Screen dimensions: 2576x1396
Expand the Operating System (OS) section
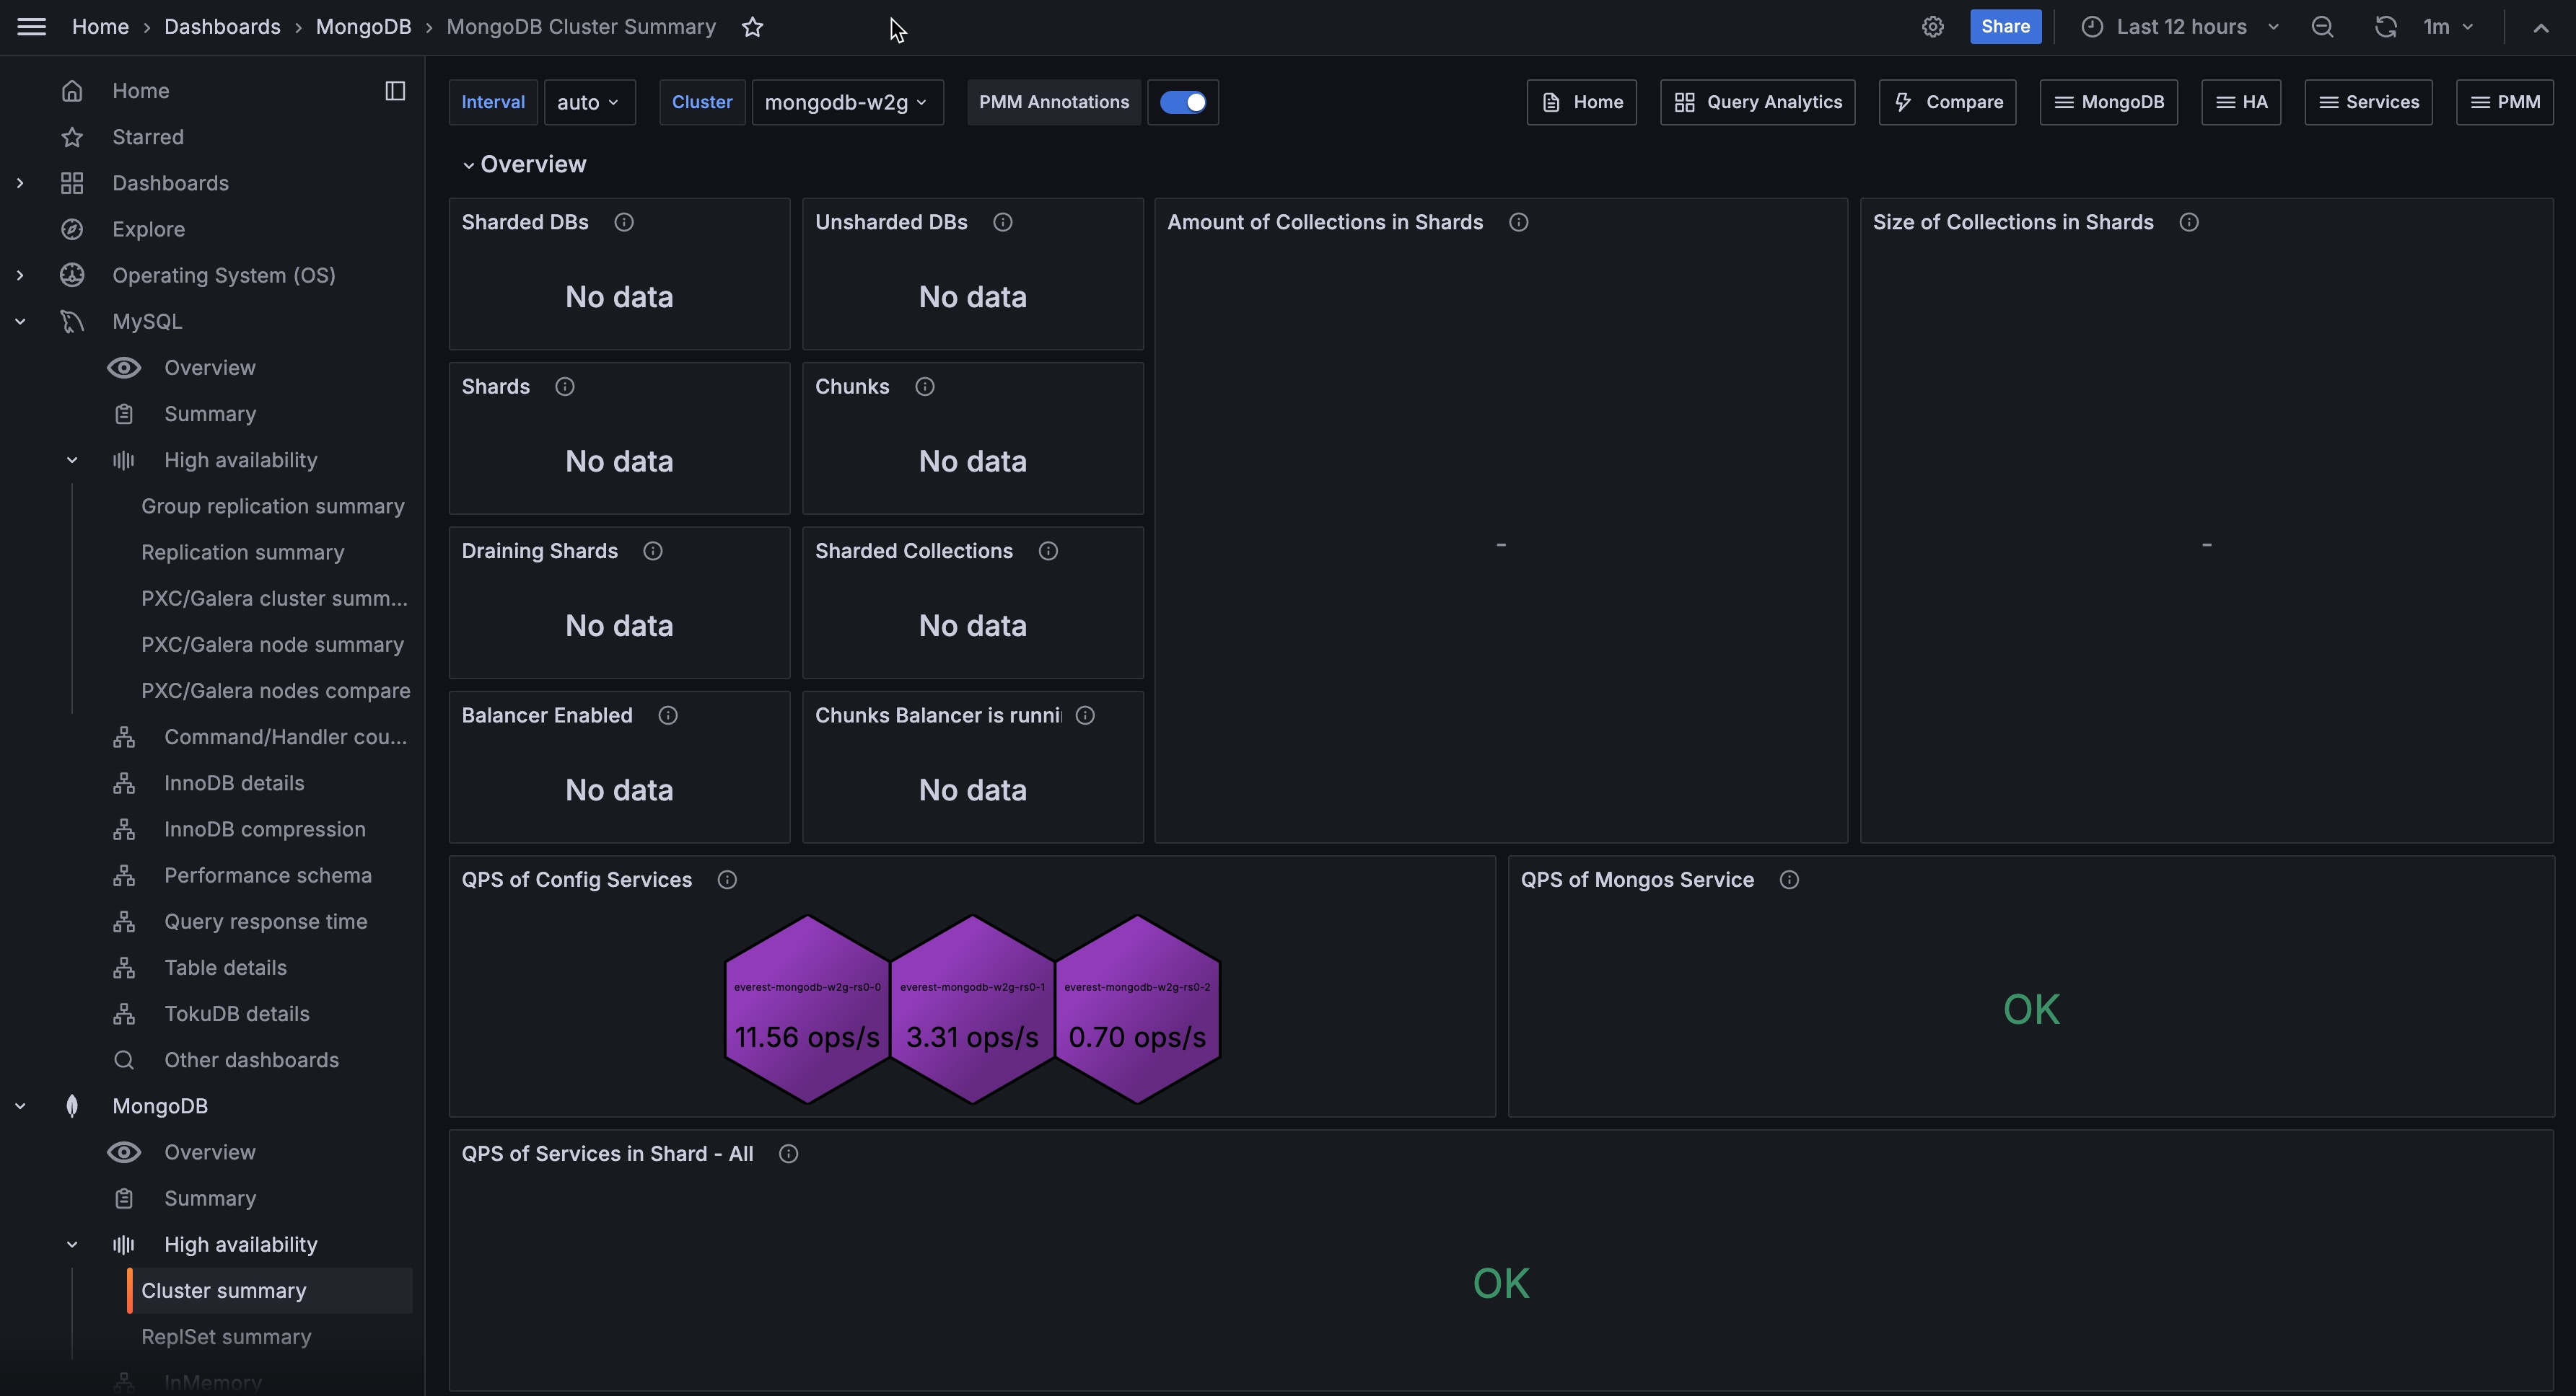click(20, 275)
